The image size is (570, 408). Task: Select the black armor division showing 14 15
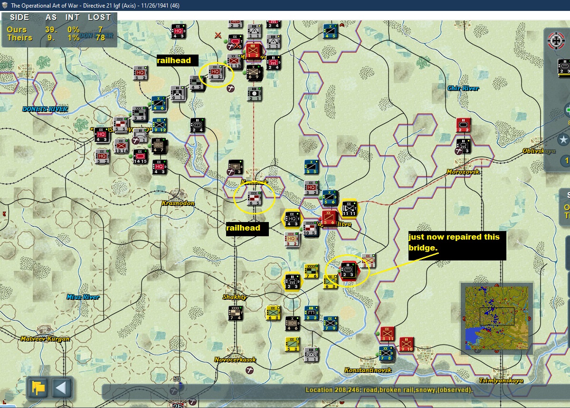140,156
